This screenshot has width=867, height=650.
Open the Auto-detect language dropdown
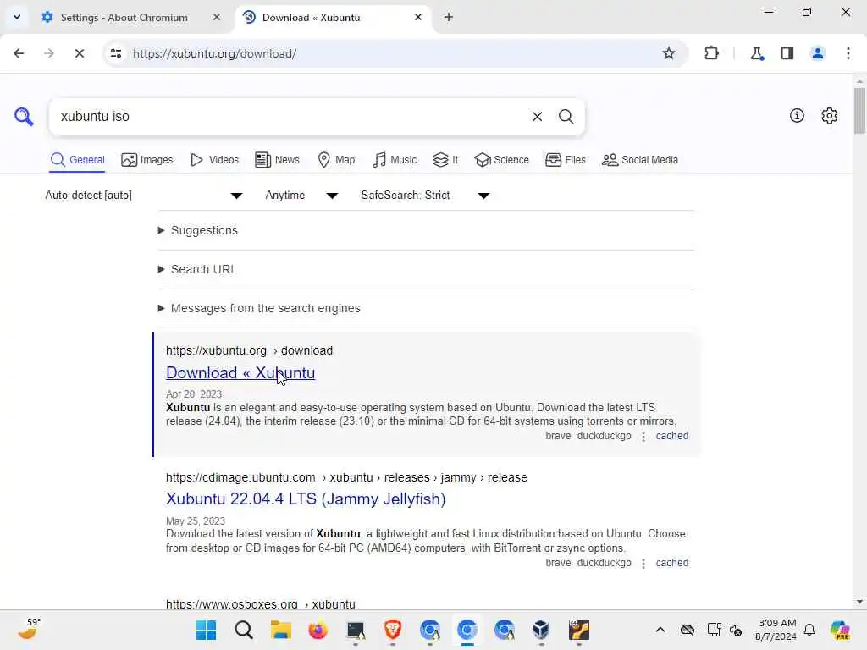point(144,196)
